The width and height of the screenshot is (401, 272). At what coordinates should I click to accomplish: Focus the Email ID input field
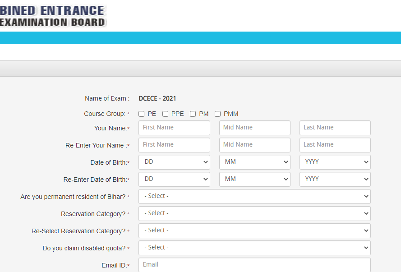pos(254,265)
